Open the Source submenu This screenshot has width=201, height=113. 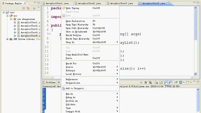pyautogui.click(x=90, y=67)
